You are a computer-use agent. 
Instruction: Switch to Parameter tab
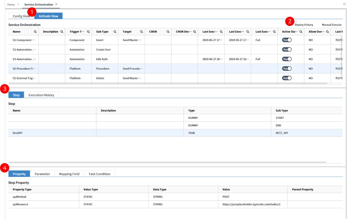(x=42, y=174)
